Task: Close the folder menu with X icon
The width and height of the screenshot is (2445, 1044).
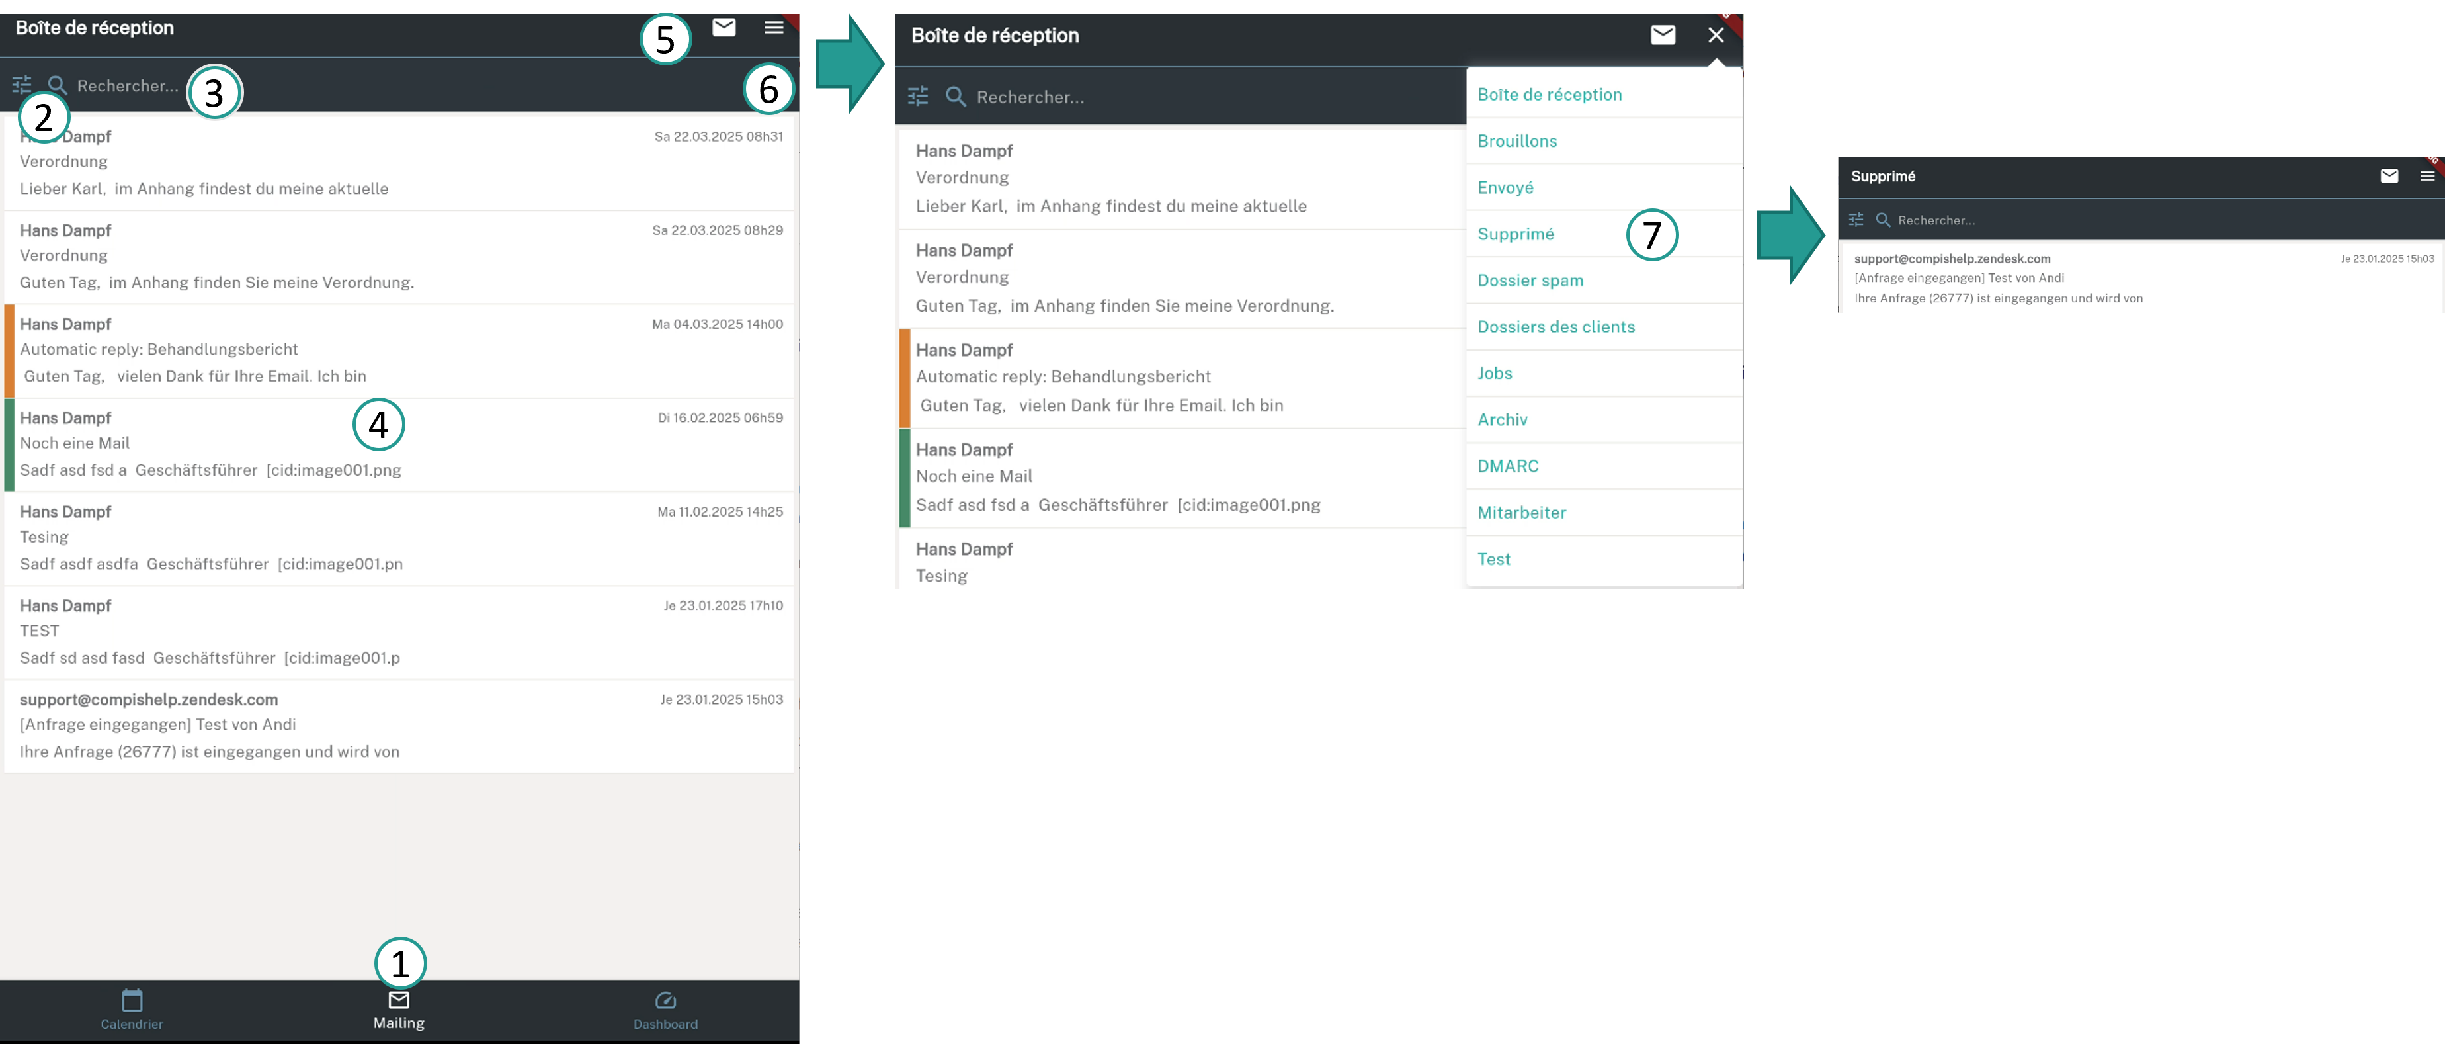Action: pos(1715,35)
